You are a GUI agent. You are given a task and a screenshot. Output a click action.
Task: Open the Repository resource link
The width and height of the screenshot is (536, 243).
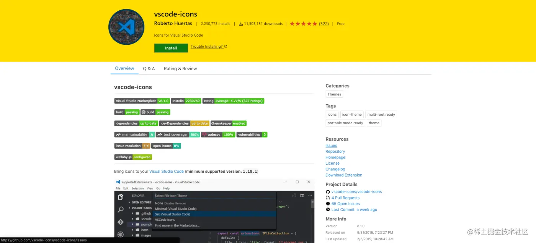pos(335,151)
